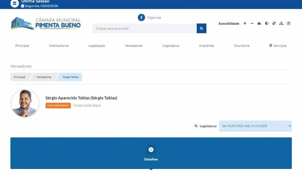Click the Detalhes info icon

[x=151, y=150]
